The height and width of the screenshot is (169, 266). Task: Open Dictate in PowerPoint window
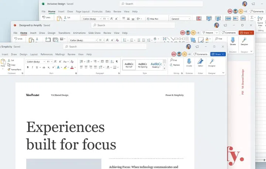coord(233,41)
